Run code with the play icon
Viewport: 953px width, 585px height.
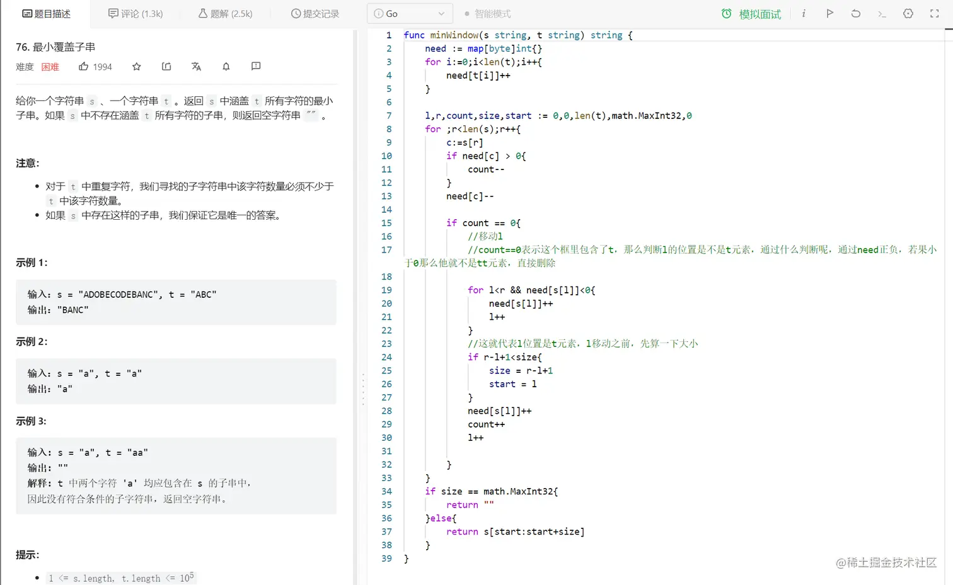[829, 13]
